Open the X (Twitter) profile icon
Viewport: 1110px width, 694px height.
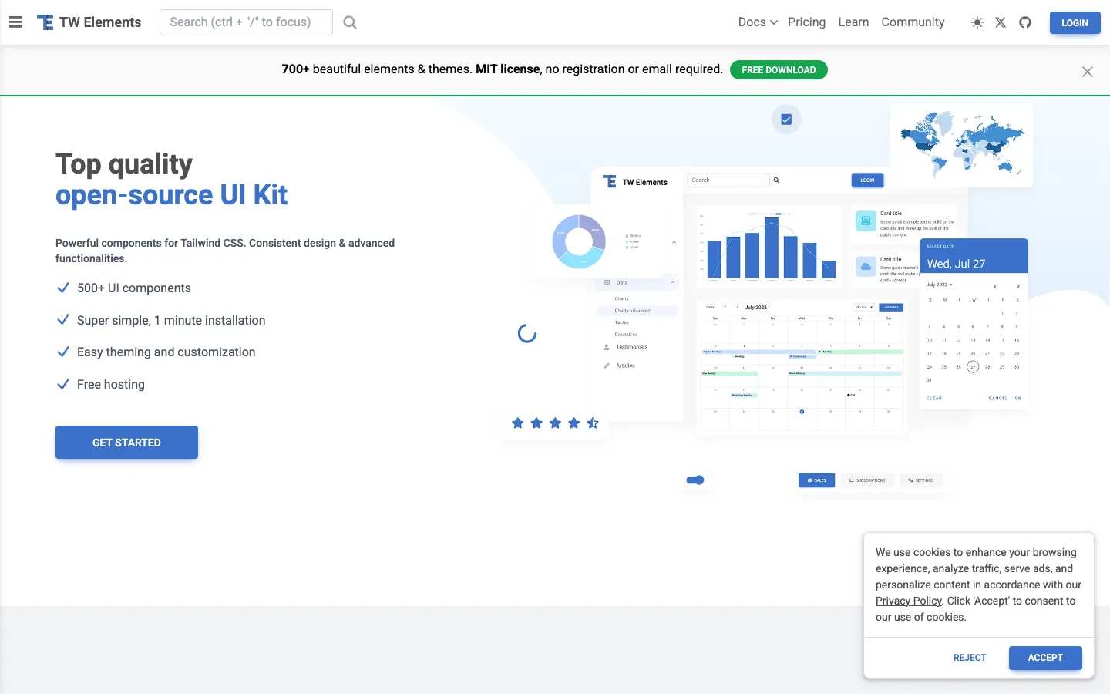tap(1001, 22)
